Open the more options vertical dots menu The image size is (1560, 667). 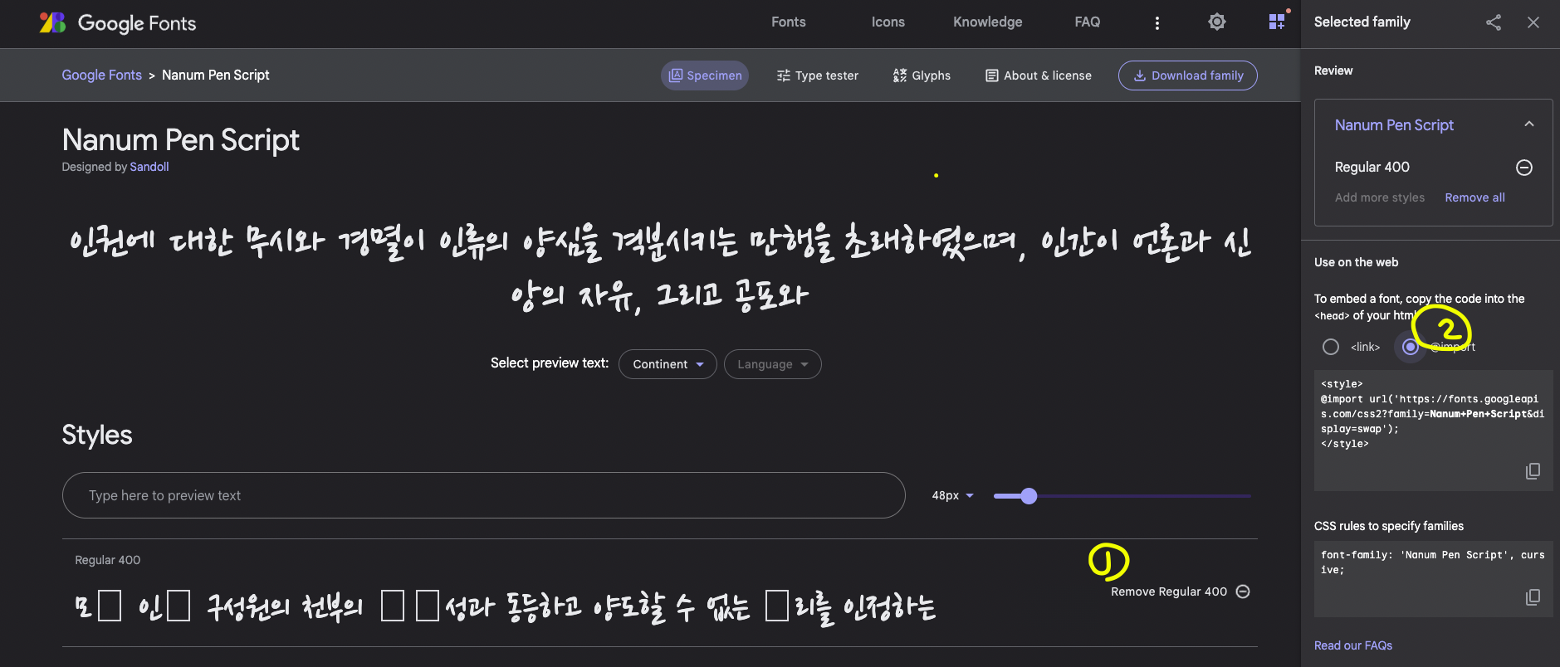coord(1157,23)
